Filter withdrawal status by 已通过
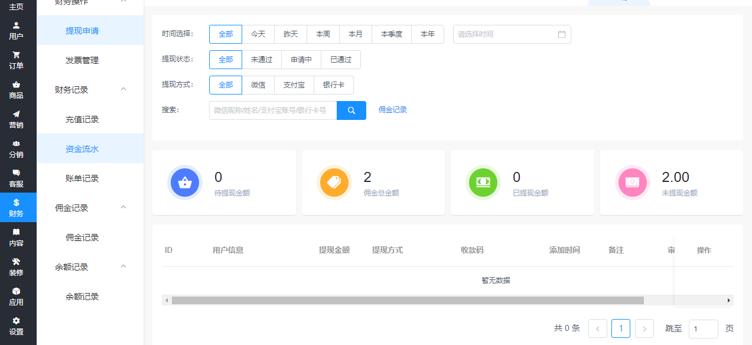 point(341,60)
